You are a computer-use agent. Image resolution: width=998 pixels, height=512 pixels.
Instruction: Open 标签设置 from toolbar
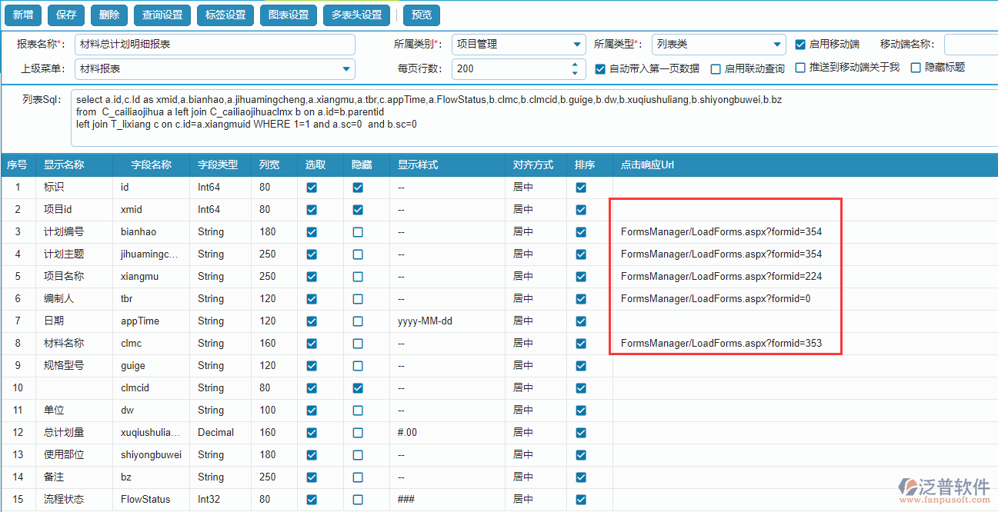click(225, 15)
